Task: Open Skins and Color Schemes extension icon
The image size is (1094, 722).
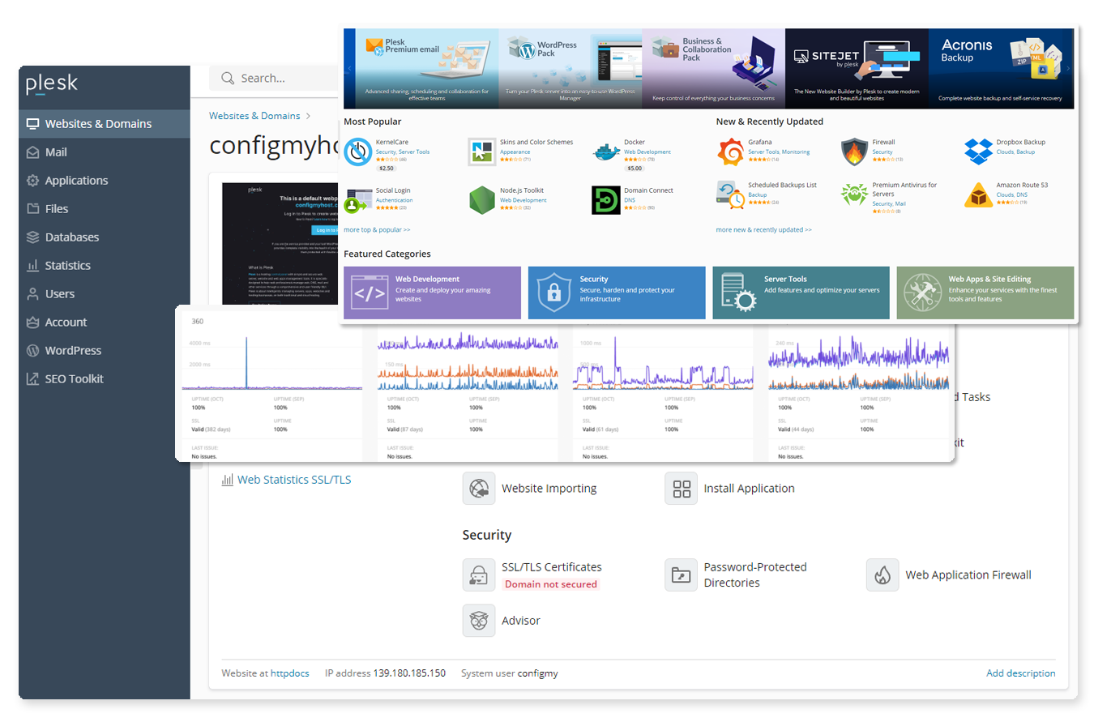Action: [x=481, y=152]
